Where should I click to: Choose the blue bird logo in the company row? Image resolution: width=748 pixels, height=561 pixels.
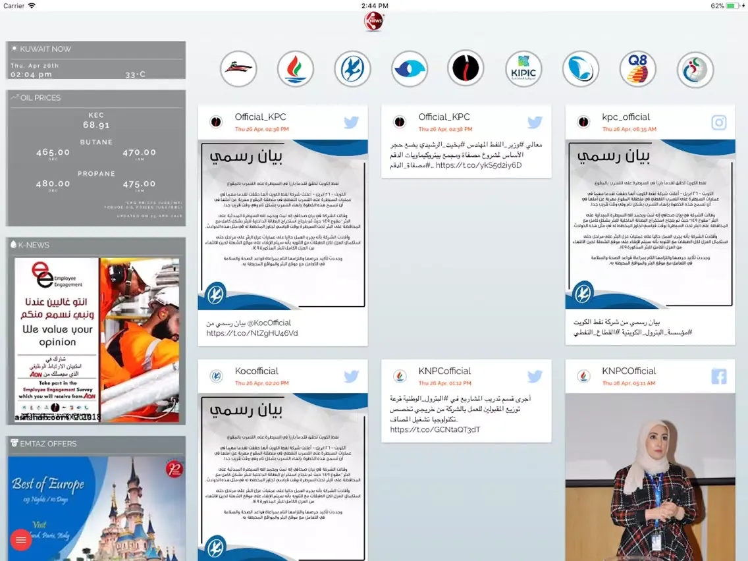click(352, 68)
